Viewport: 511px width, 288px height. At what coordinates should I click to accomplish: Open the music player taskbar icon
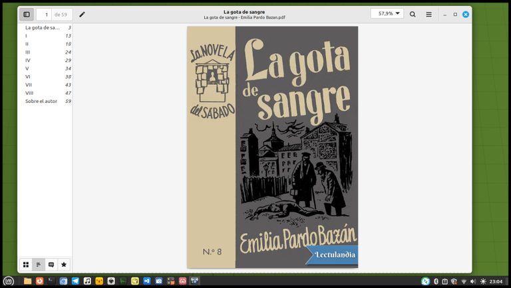click(x=87, y=281)
